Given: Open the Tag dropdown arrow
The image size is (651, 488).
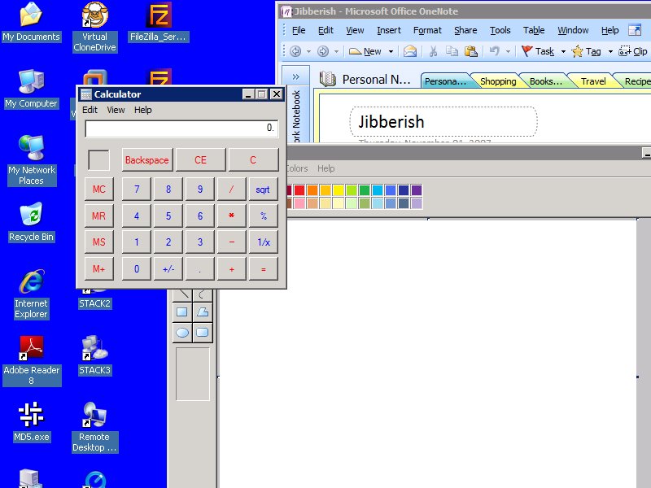Looking at the screenshot, I should [x=610, y=51].
